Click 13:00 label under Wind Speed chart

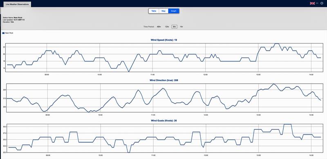point(258,75)
